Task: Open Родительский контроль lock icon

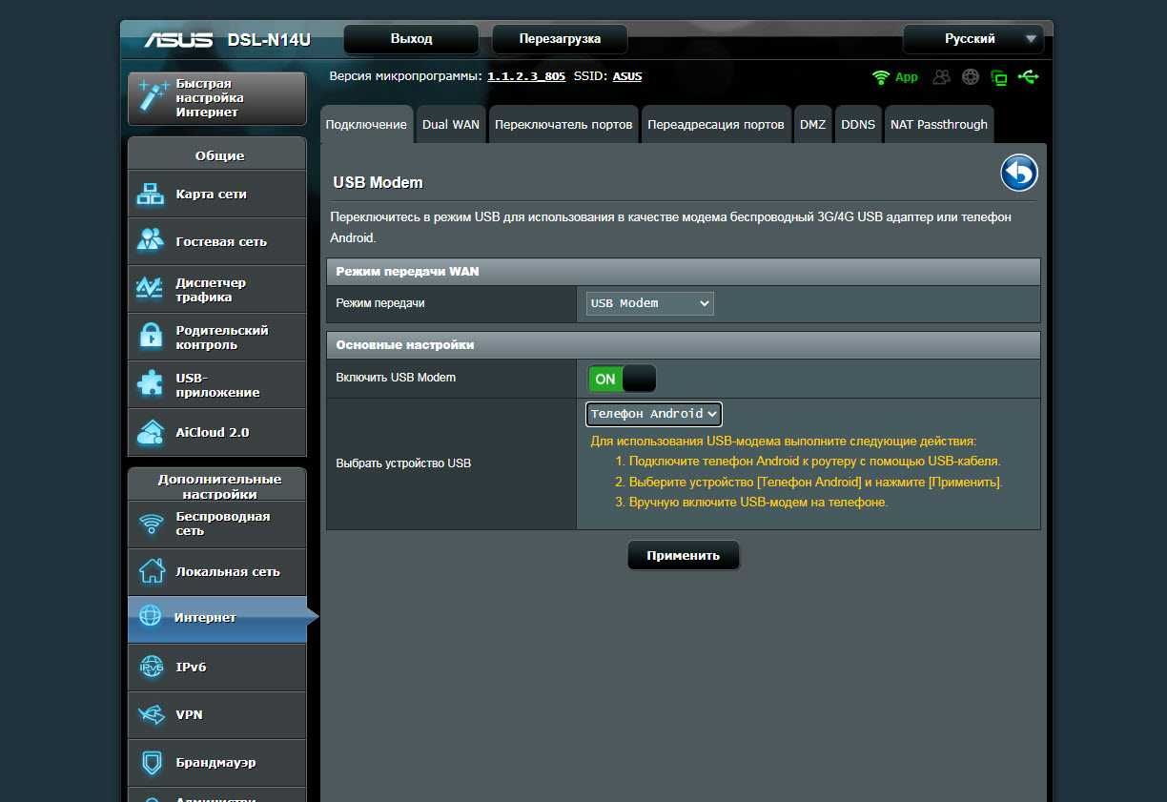Action: point(151,337)
